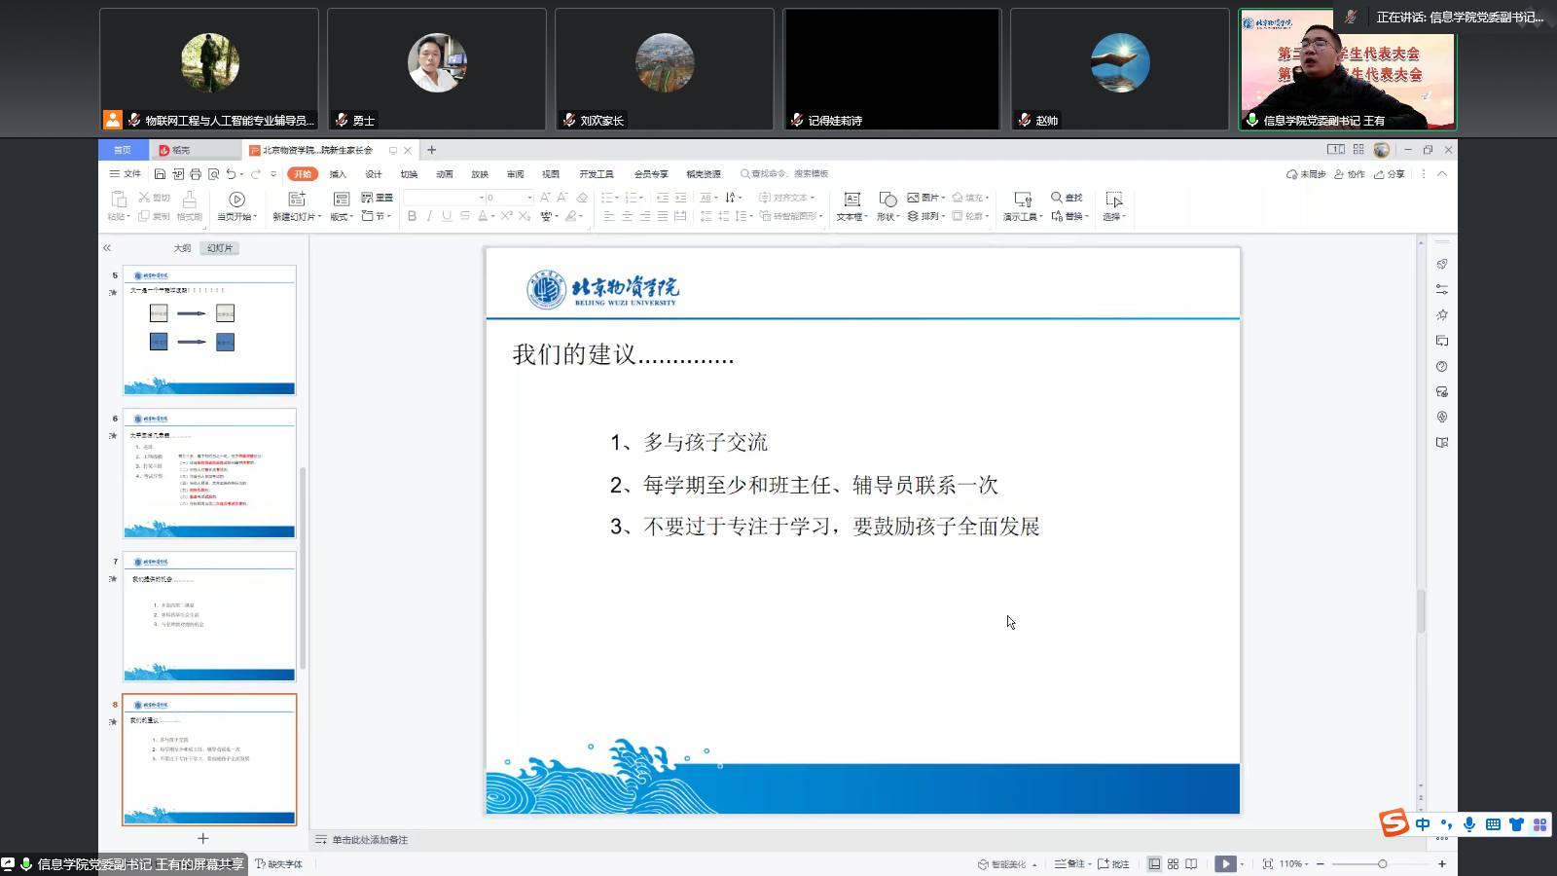
Task: Click the Undo arrow icon
Action: click(231, 174)
